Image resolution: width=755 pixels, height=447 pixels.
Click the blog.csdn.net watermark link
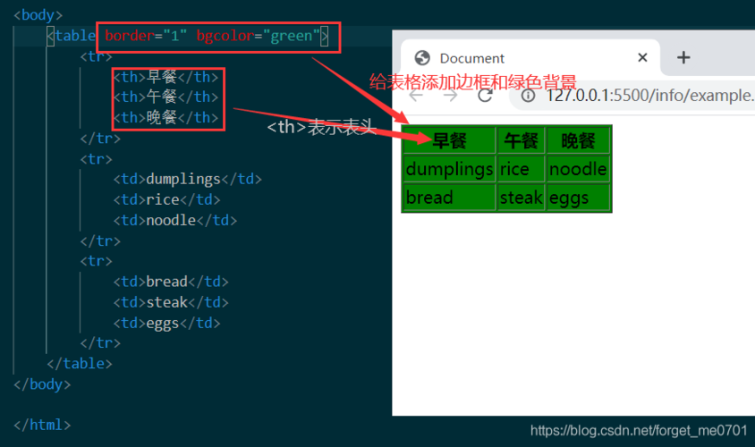coord(639,431)
